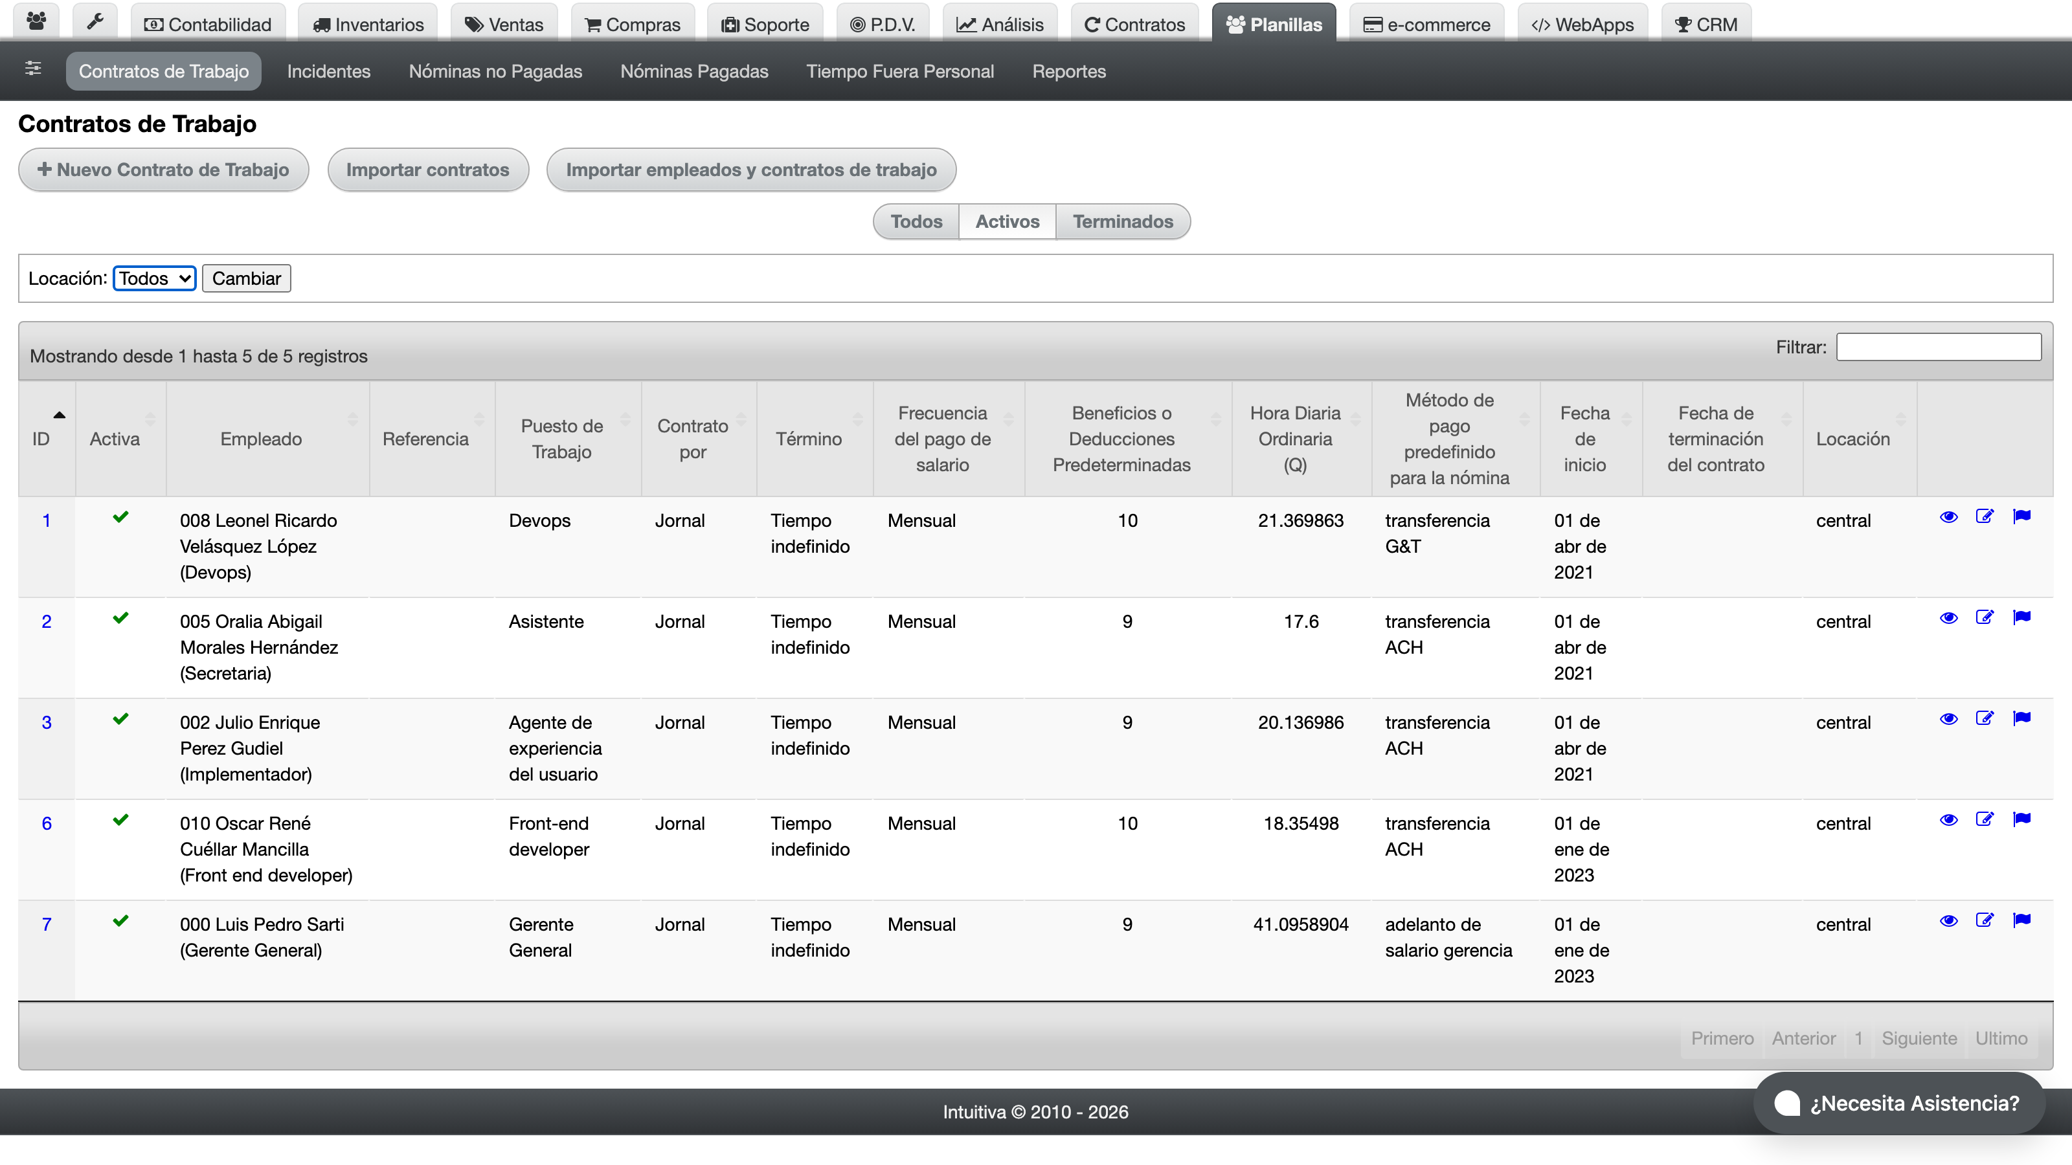This screenshot has width=2072, height=1165.
Task: Open the Incidentes menu
Action: 328,71
